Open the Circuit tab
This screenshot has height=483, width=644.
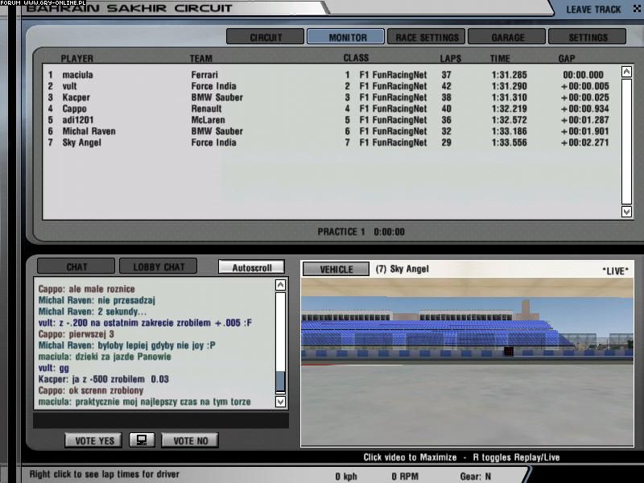point(266,37)
